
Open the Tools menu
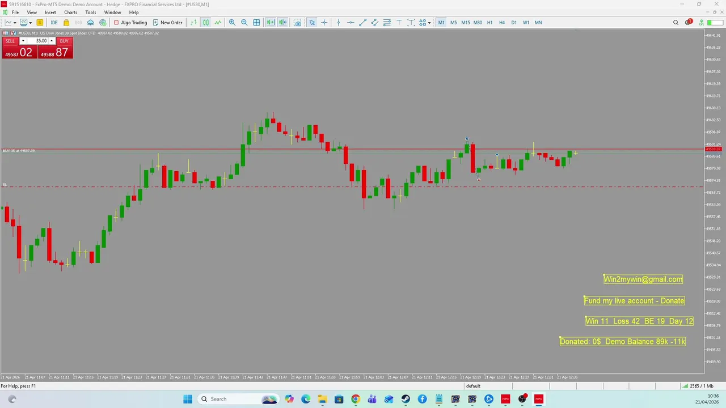tap(91, 12)
